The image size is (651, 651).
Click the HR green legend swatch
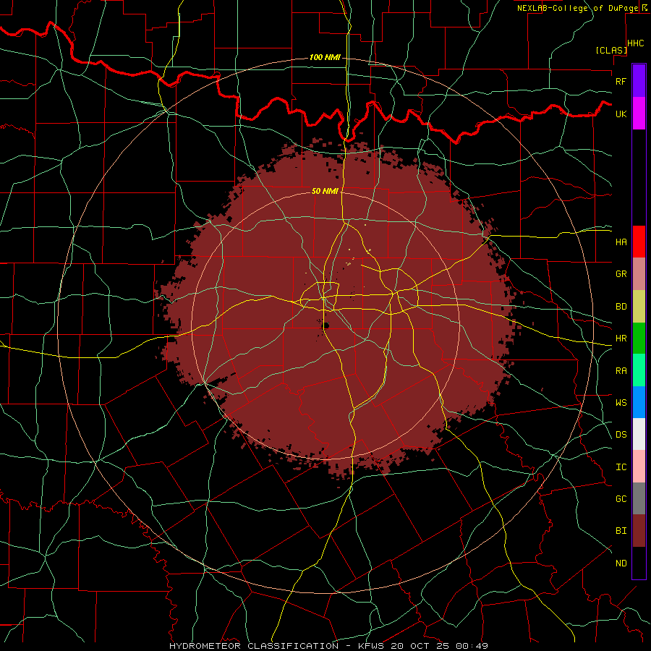[x=639, y=339]
